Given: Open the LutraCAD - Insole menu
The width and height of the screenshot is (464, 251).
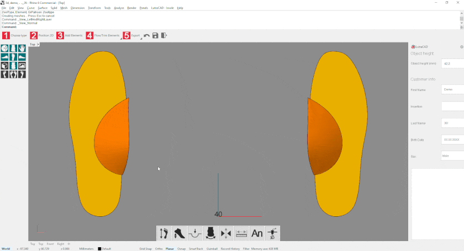Looking at the screenshot, I should tap(162, 8).
